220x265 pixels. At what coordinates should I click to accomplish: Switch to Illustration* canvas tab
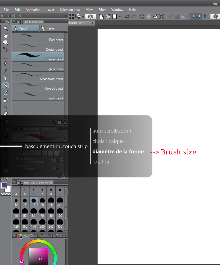coord(81,23)
